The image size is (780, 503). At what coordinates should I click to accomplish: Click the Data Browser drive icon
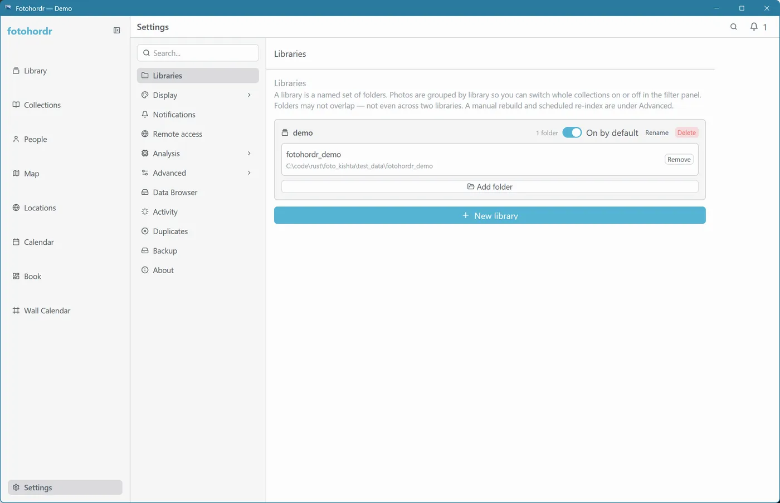(145, 193)
